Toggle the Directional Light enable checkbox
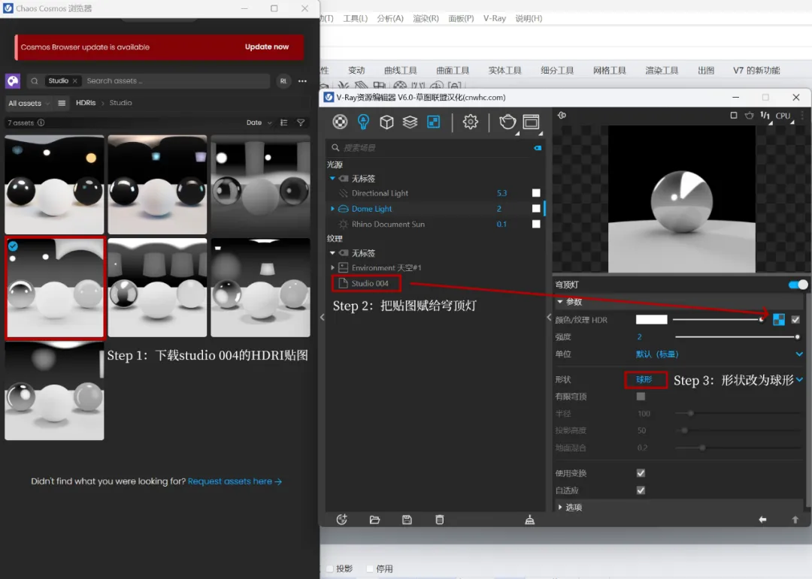 (x=536, y=193)
